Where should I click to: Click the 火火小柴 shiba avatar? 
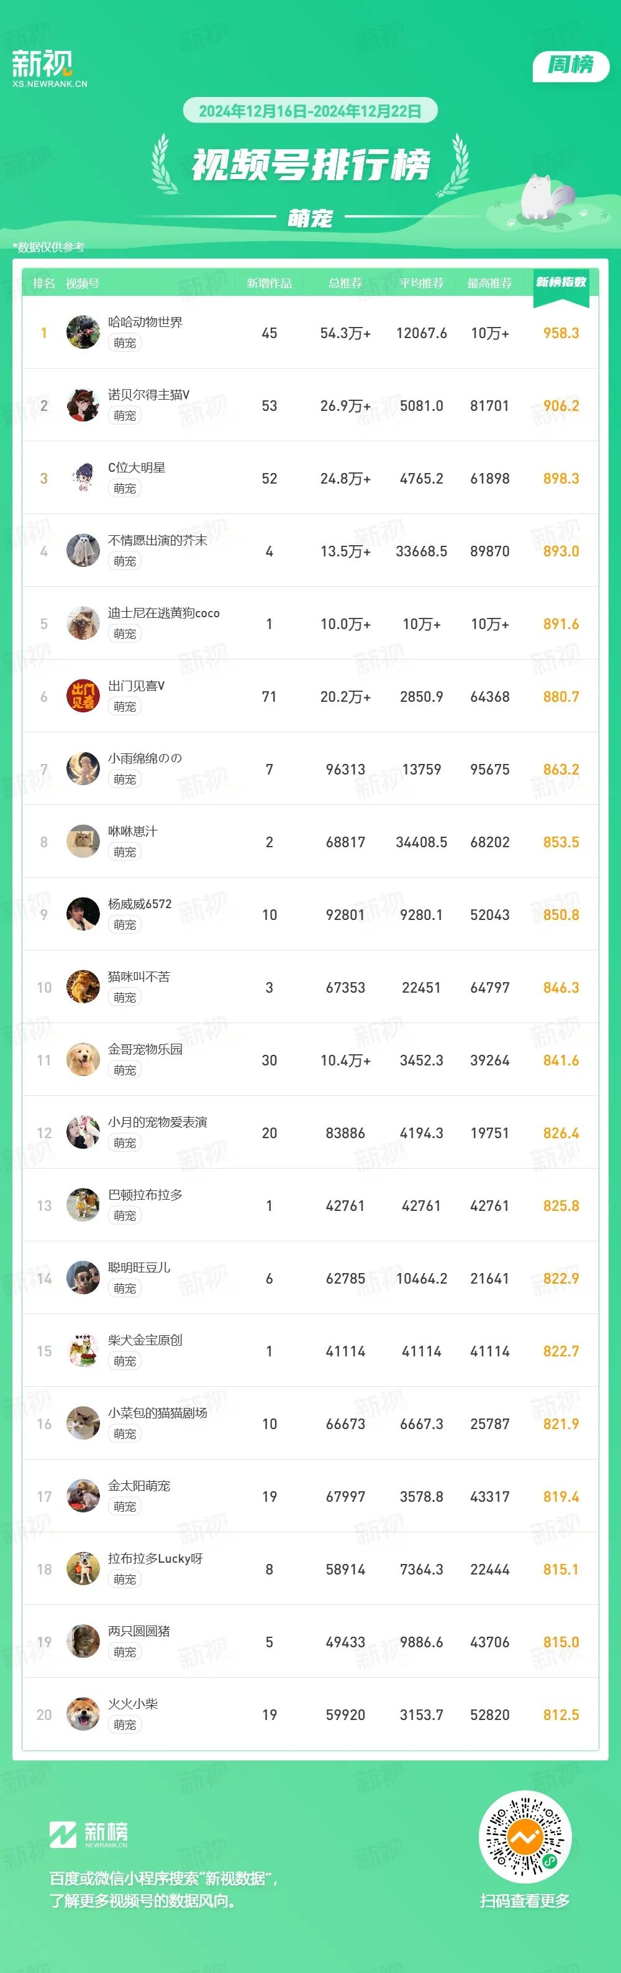(x=83, y=1715)
